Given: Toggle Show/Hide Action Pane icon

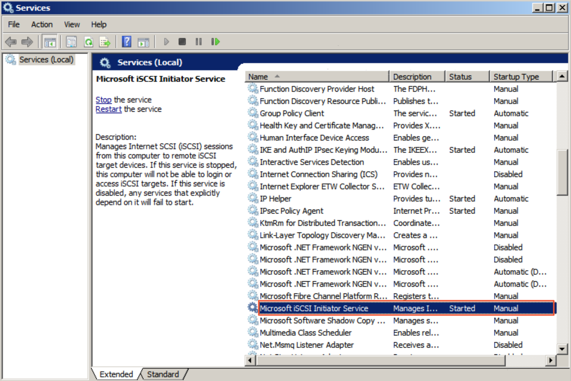Looking at the screenshot, I should (143, 42).
